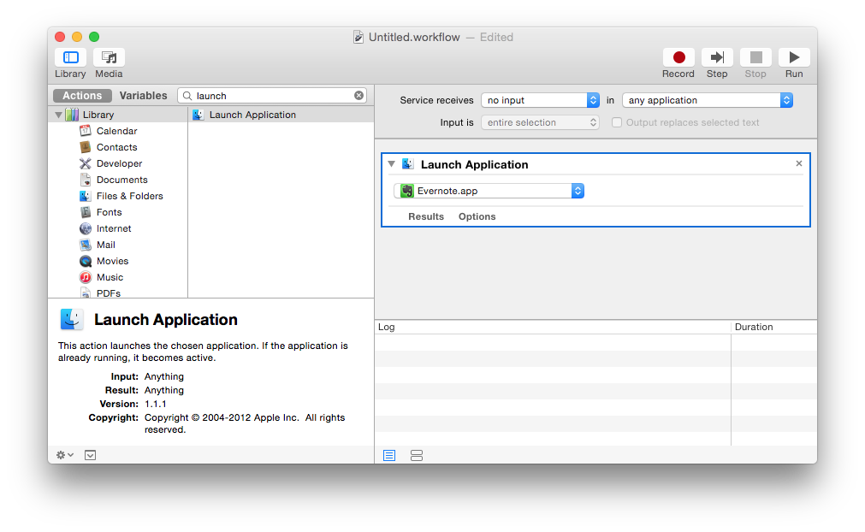Toggle the Library panel toolbar button
The height and width of the screenshot is (532, 865).
[71, 57]
